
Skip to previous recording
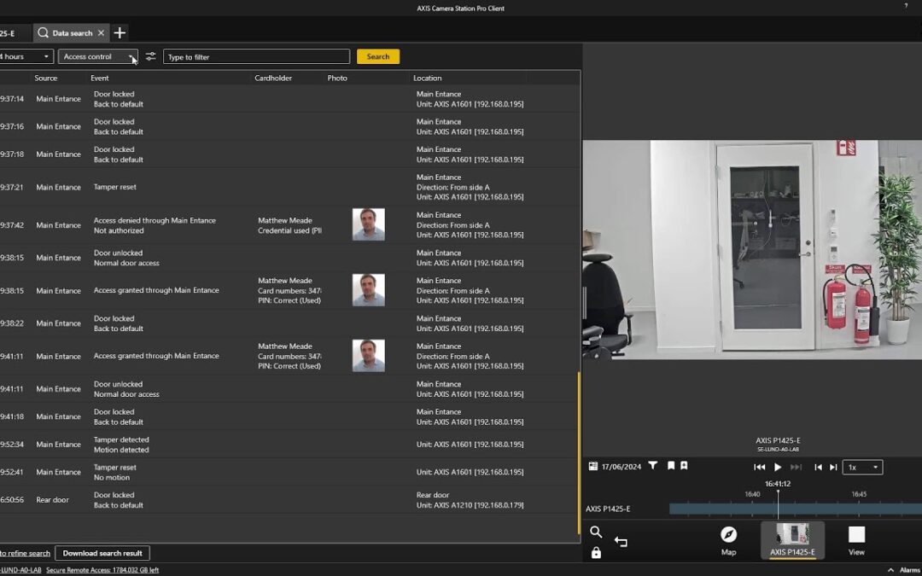click(759, 468)
